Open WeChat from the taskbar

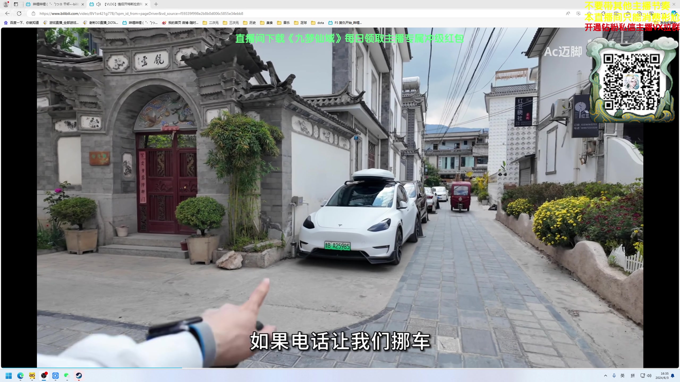click(66, 376)
